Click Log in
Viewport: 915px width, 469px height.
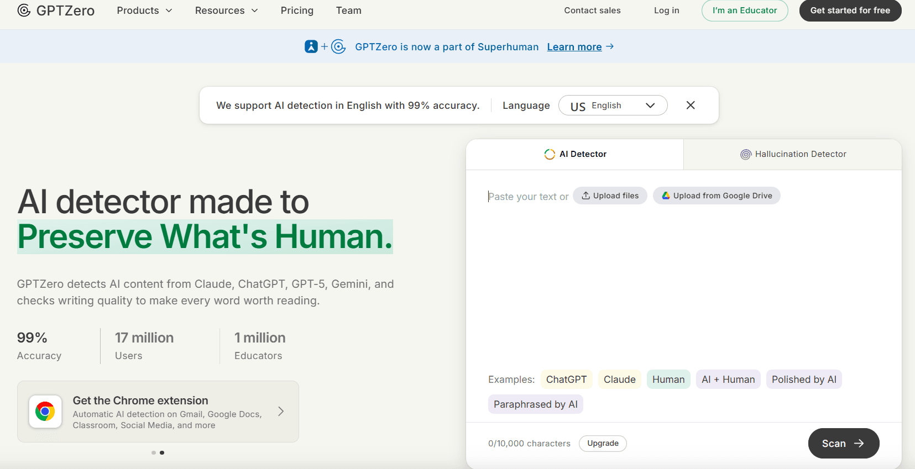click(x=666, y=10)
